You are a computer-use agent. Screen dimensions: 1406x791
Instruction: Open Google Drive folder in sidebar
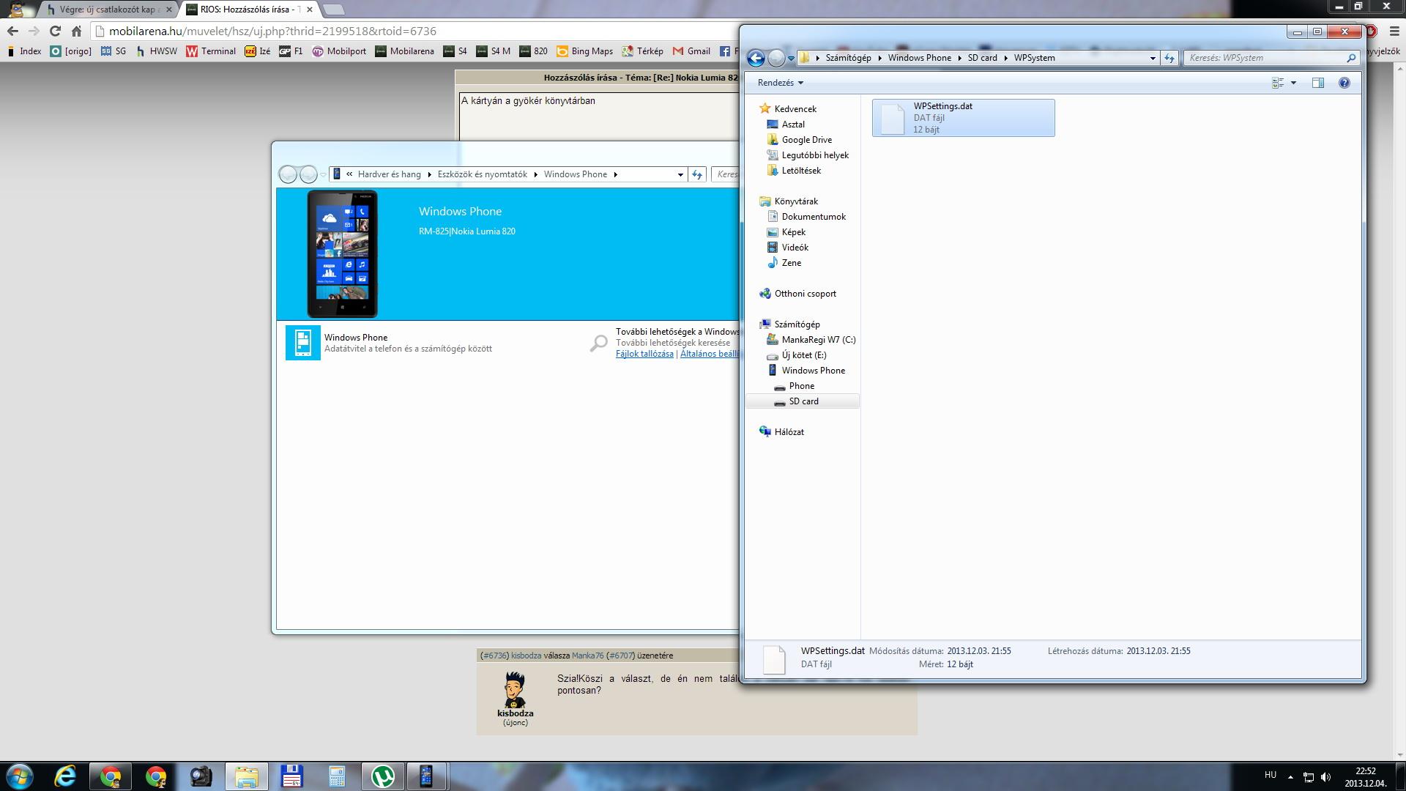[806, 140]
